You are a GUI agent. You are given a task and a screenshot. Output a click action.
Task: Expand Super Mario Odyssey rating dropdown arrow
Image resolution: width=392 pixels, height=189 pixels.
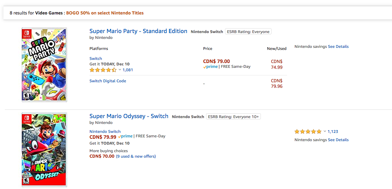tap(325, 132)
